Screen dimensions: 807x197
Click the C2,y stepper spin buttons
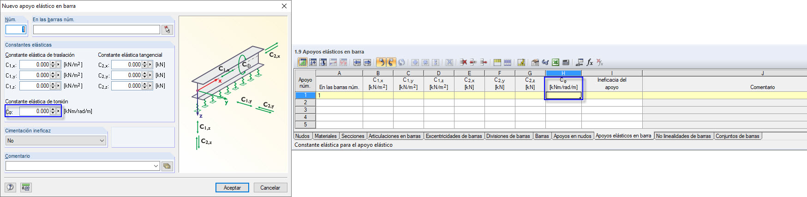(x=144, y=75)
